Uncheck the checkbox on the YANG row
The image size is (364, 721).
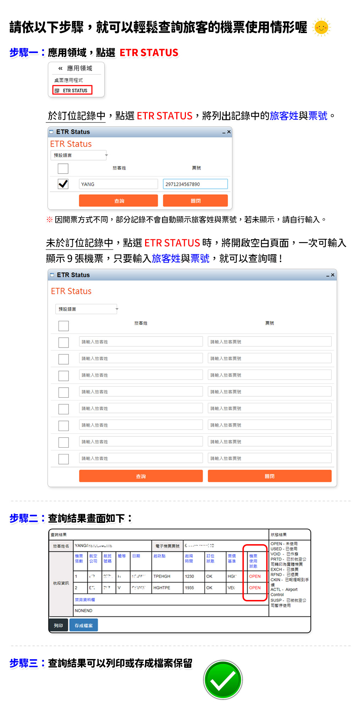[63, 184]
